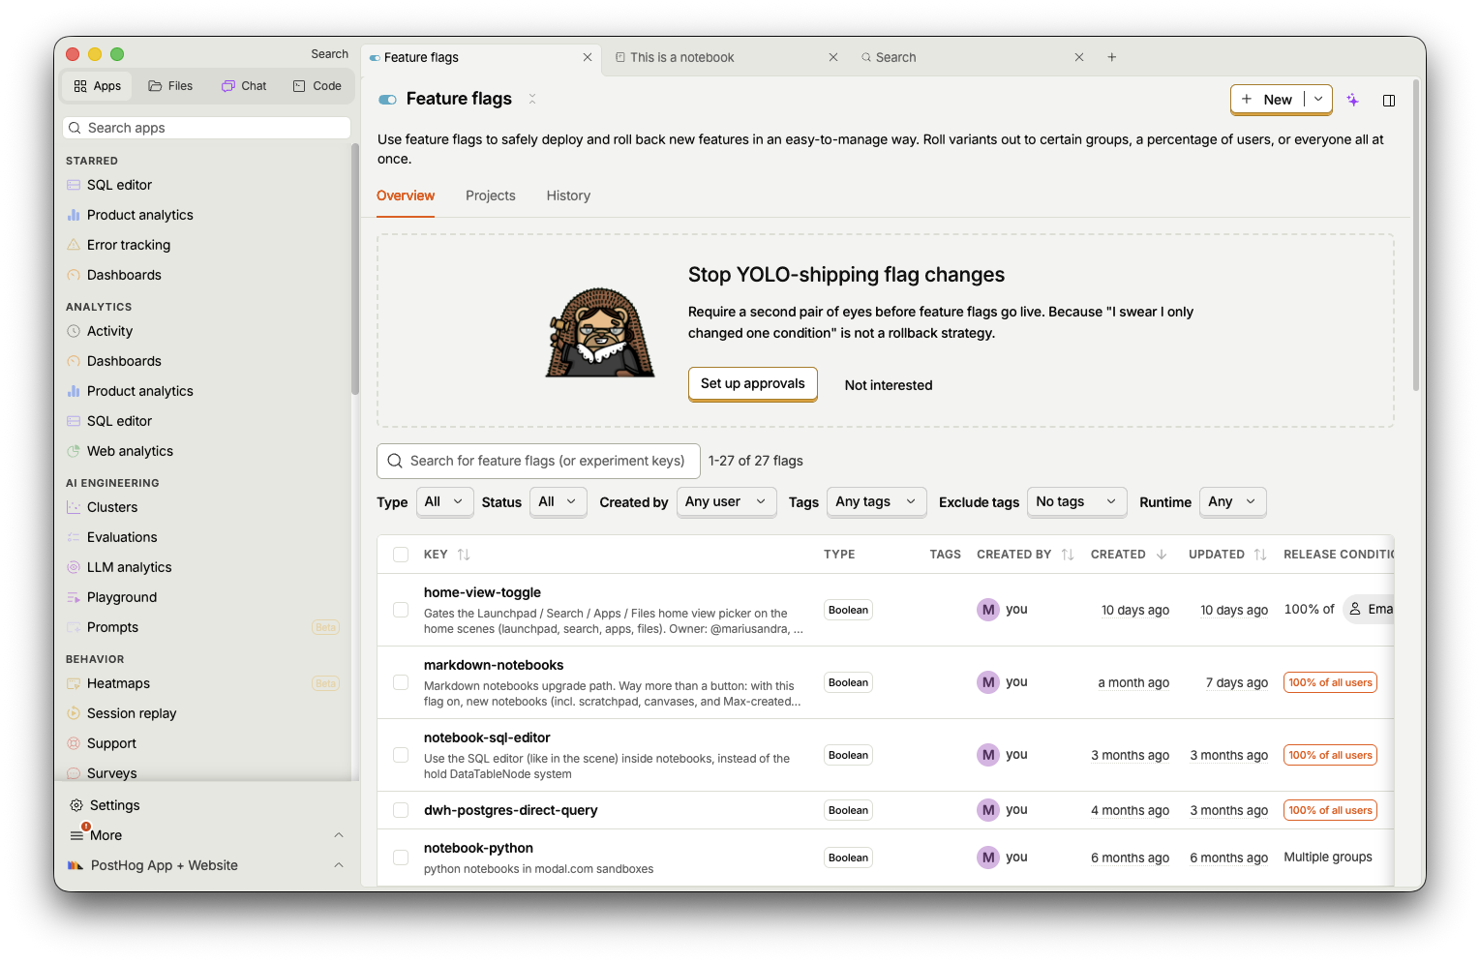Sort by Updated column sort icon
The width and height of the screenshot is (1480, 963).
pos(1260,555)
